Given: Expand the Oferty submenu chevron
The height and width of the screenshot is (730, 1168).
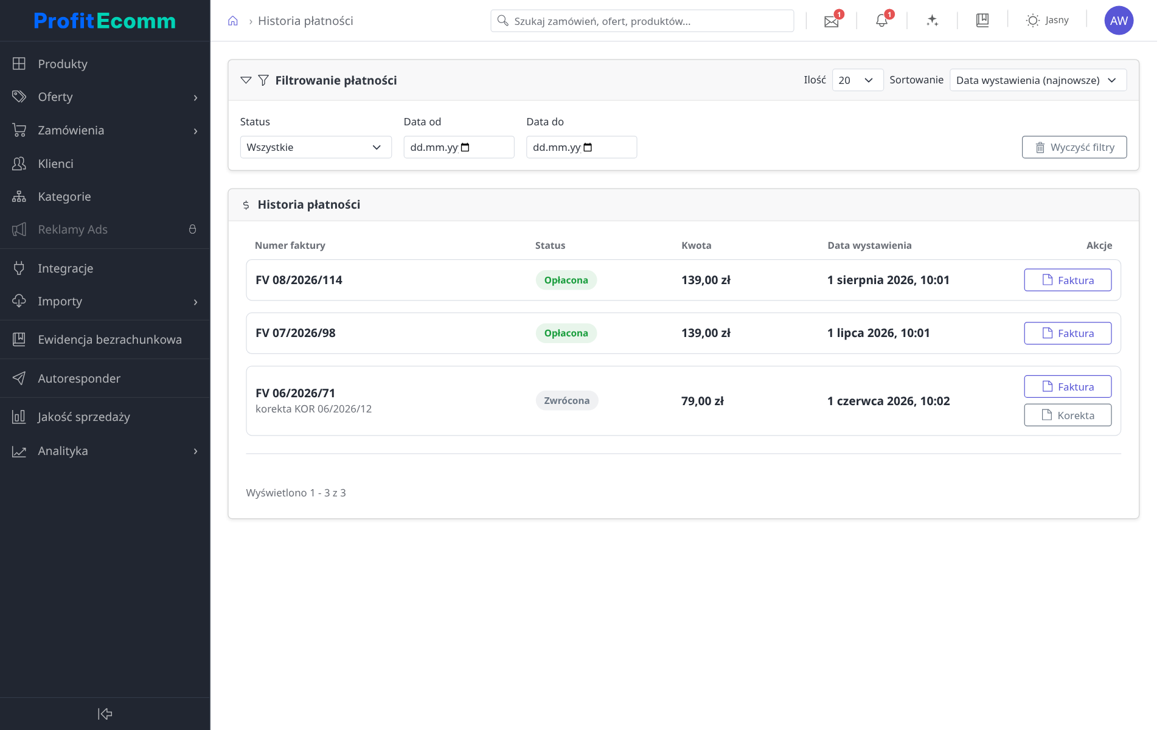Looking at the screenshot, I should click(x=195, y=97).
